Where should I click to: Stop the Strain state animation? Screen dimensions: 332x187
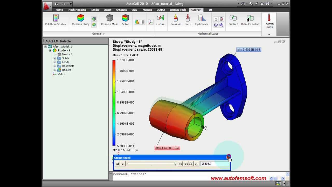pyautogui.click(x=117, y=164)
